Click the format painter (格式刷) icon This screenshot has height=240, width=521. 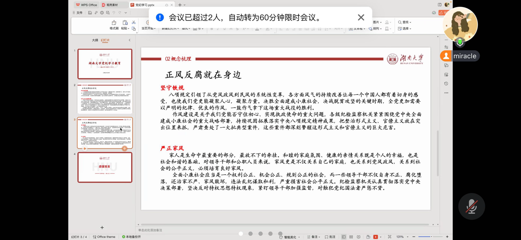[x=114, y=25]
